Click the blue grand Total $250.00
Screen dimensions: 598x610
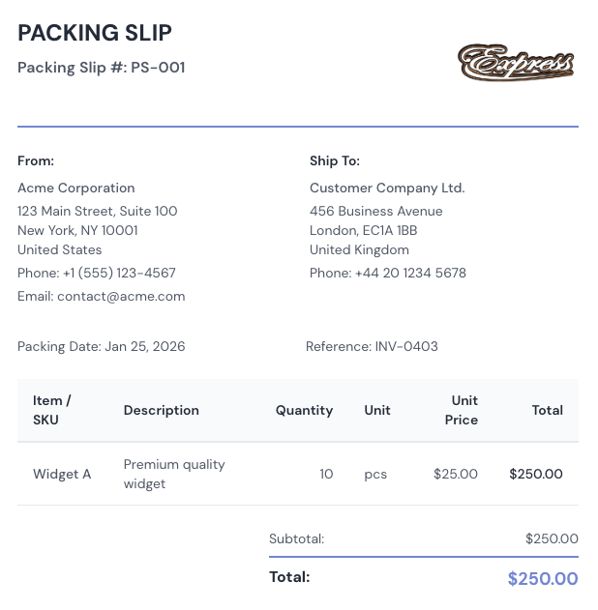coord(543,579)
